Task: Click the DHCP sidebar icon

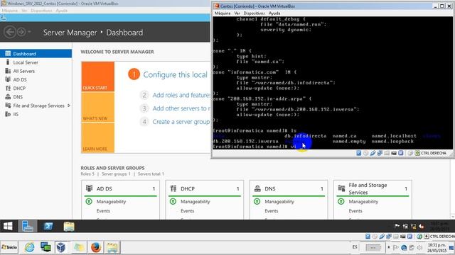Action: tap(8, 88)
